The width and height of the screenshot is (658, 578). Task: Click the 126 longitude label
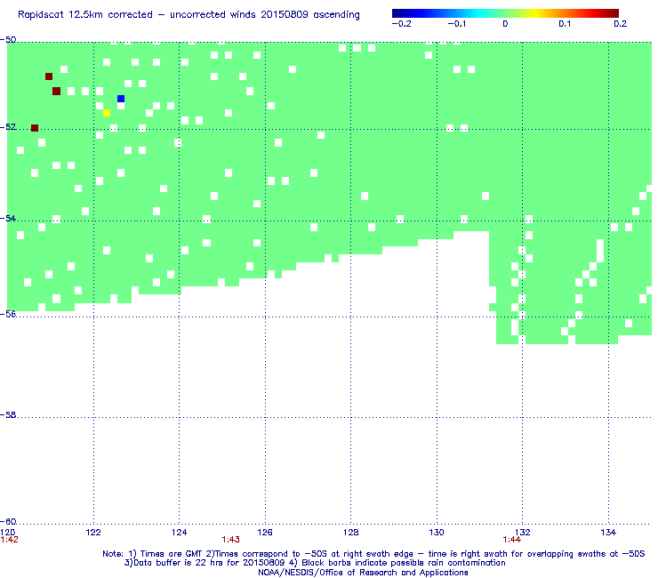(265, 533)
